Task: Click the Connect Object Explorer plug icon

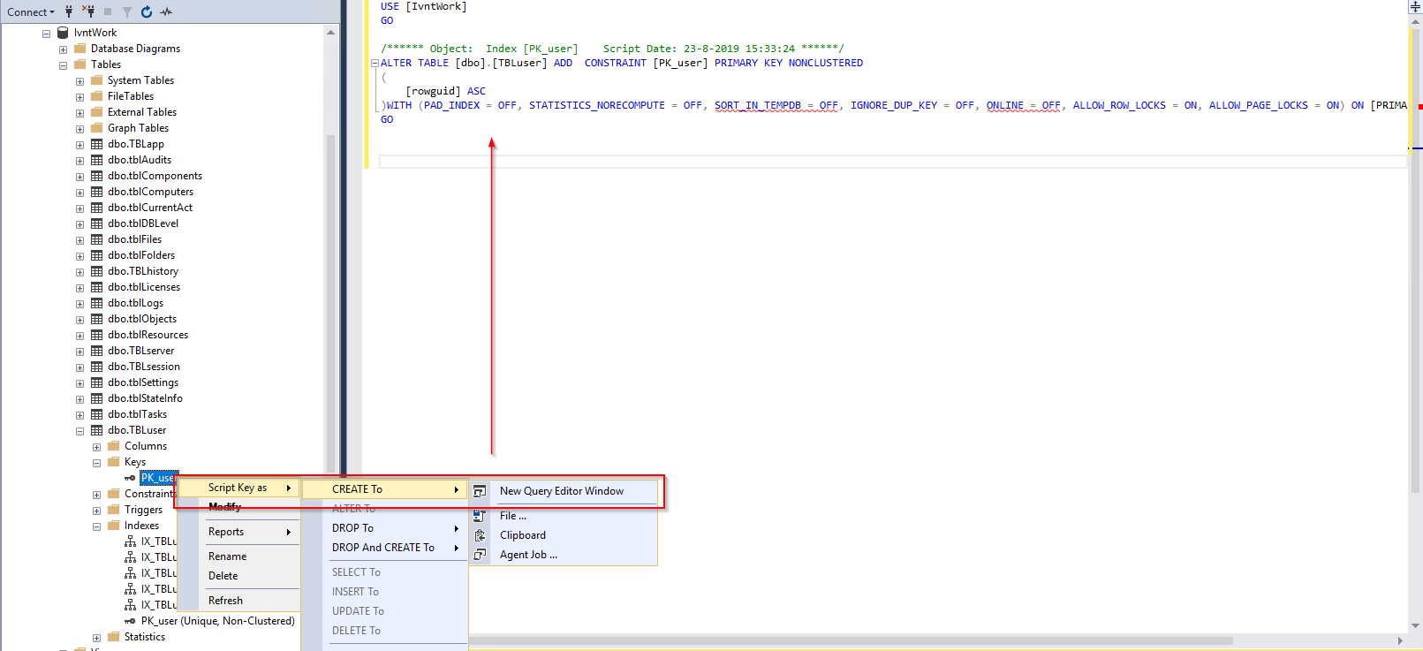Action: point(69,11)
